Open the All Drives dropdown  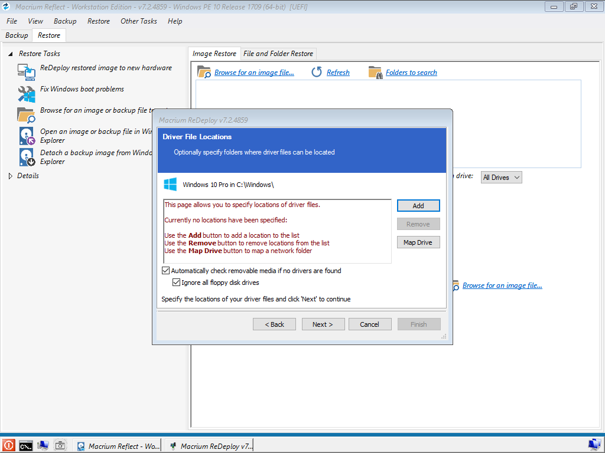[501, 177]
